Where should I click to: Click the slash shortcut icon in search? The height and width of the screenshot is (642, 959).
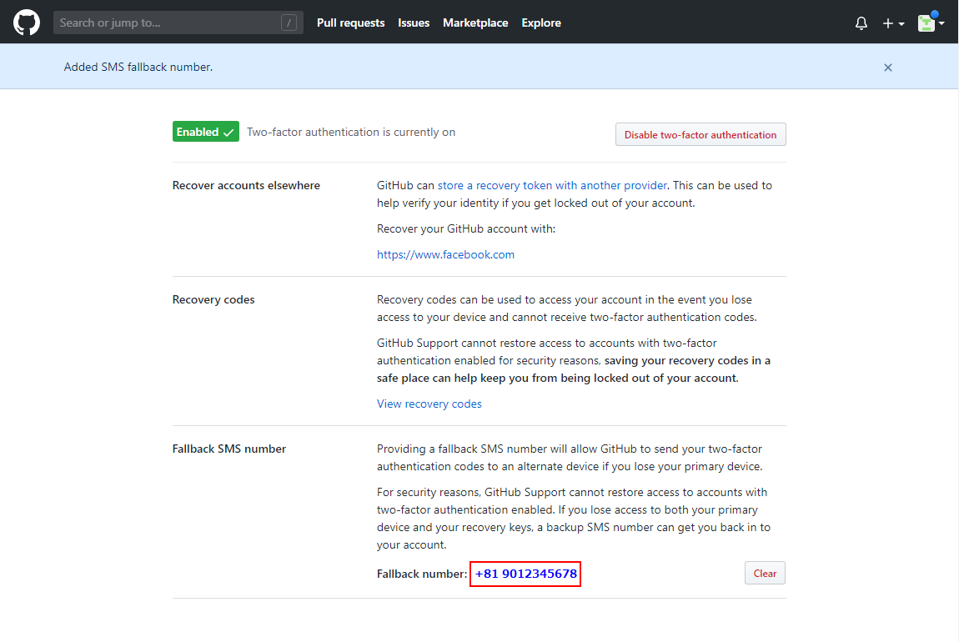click(289, 23)
